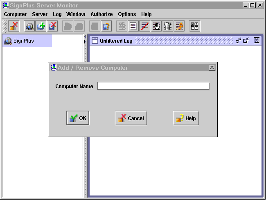The image size is (266, 200).
Task: Select the SignPlus node in the tree
Action: coord(23,41)
